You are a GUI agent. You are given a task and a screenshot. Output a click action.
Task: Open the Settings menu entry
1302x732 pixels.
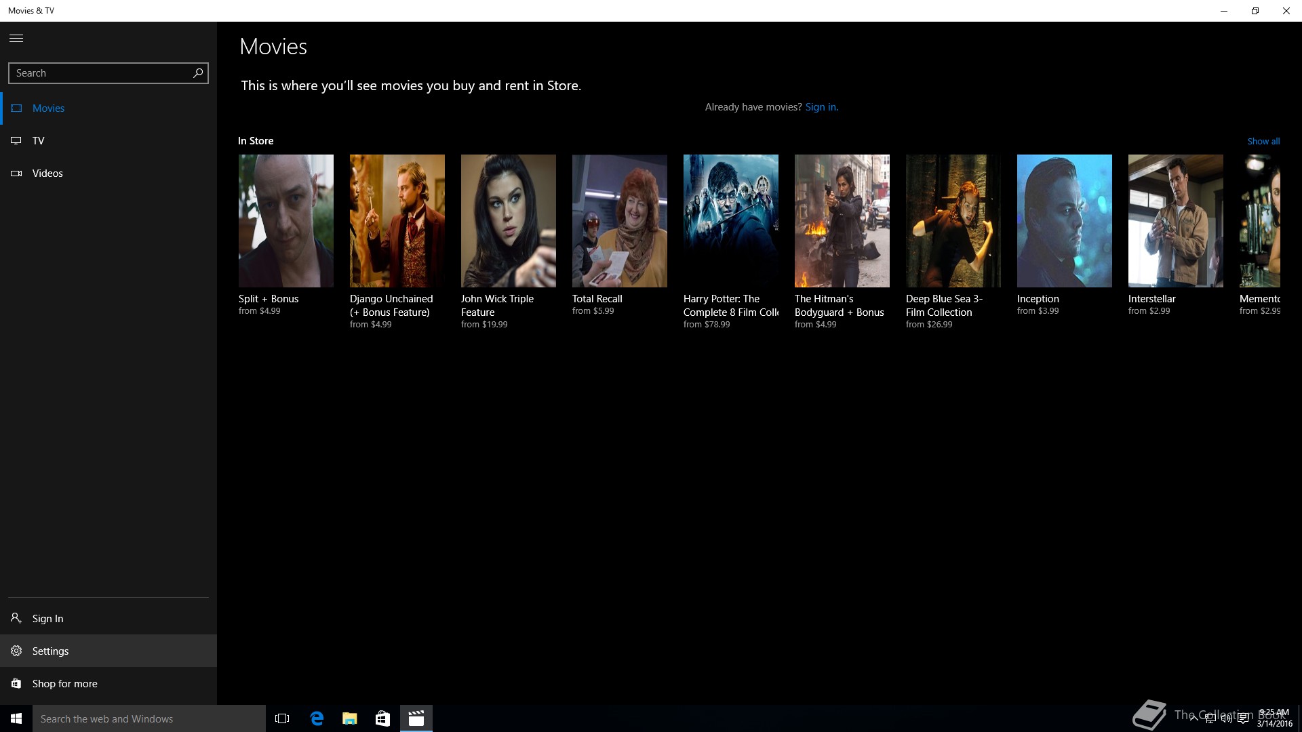108,651
